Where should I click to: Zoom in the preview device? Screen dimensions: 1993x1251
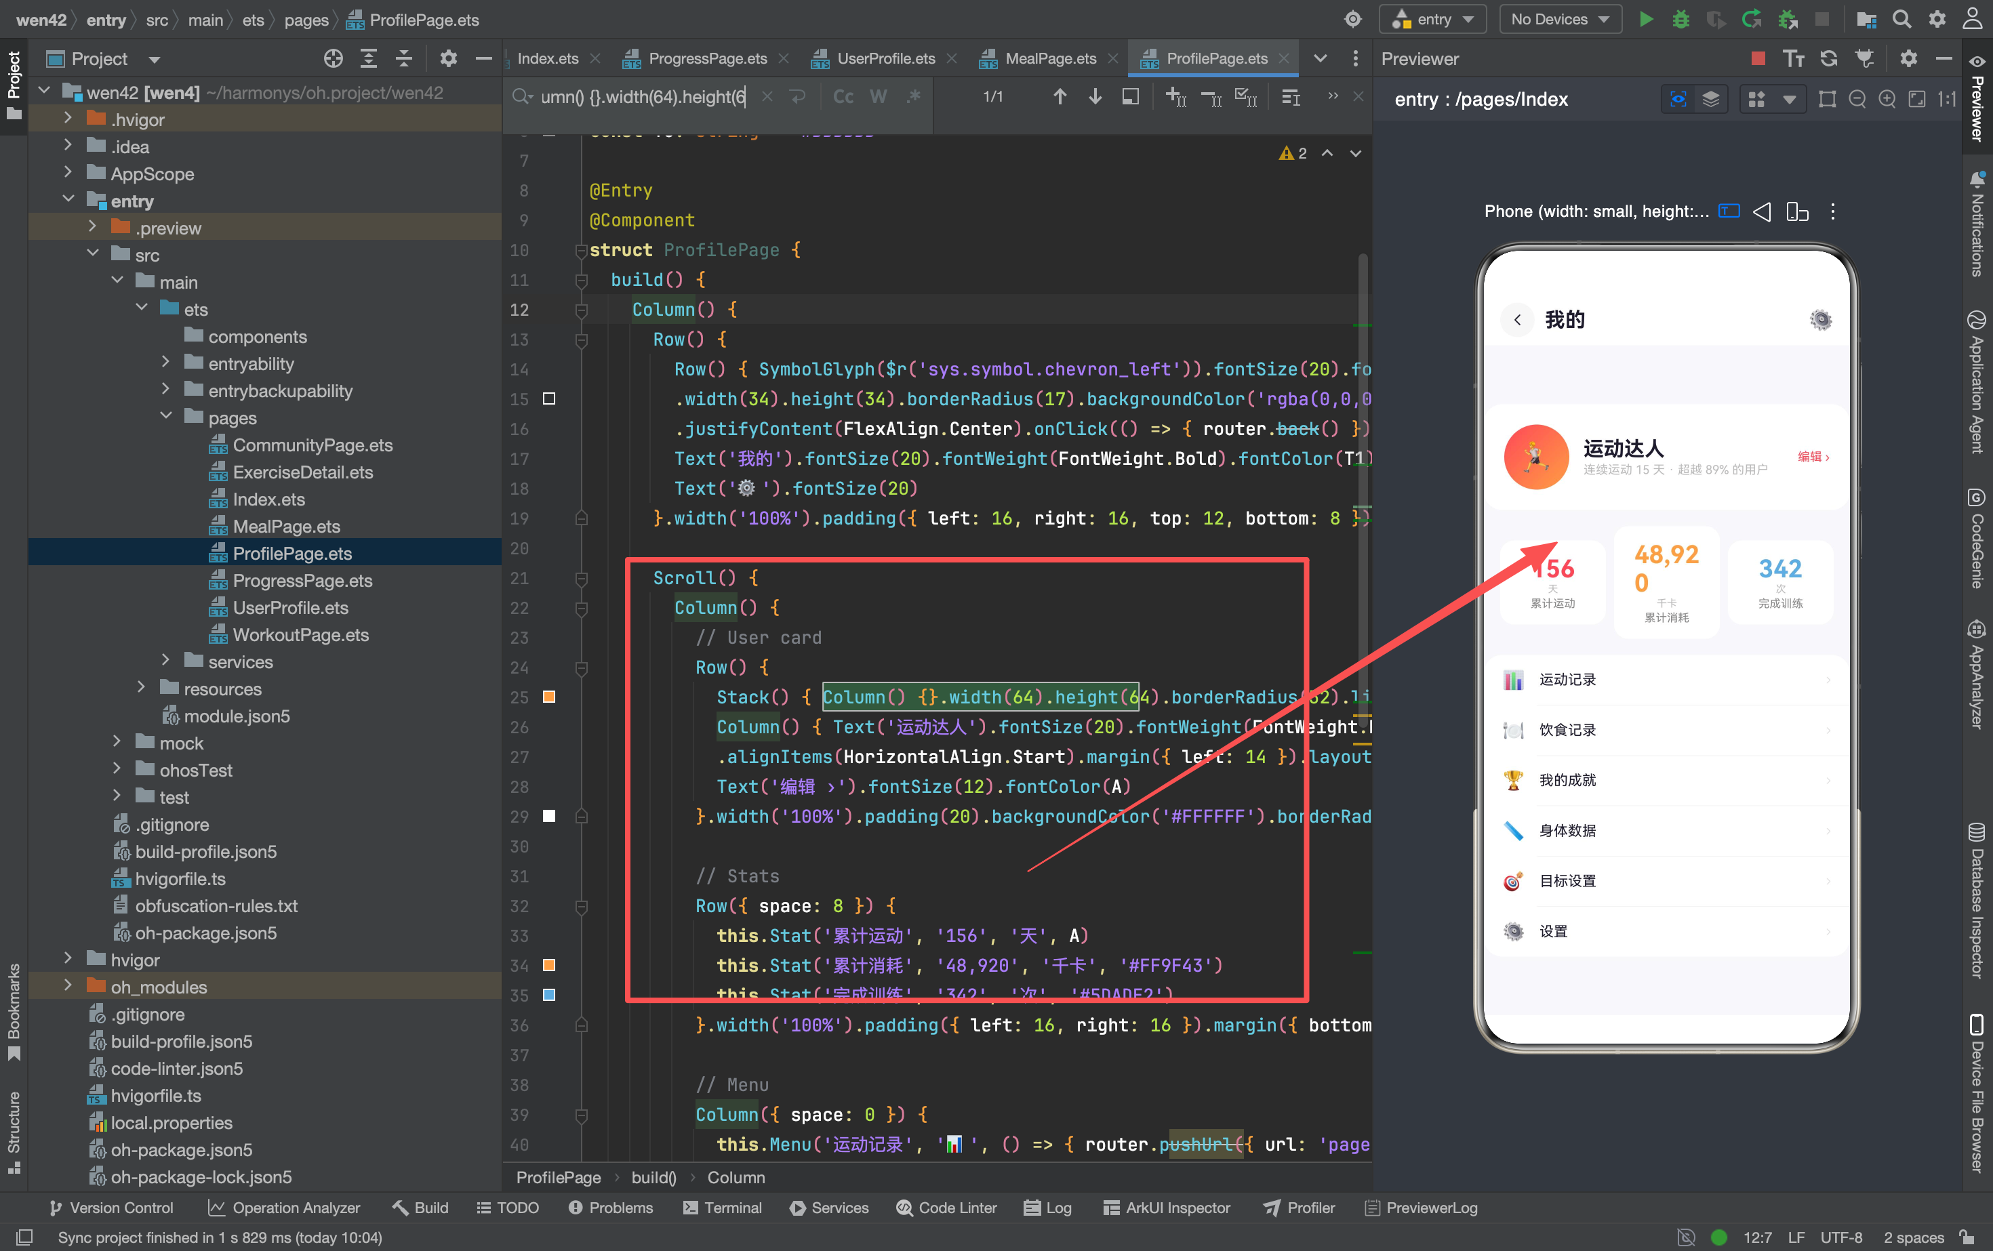[x=1887, y=100]
